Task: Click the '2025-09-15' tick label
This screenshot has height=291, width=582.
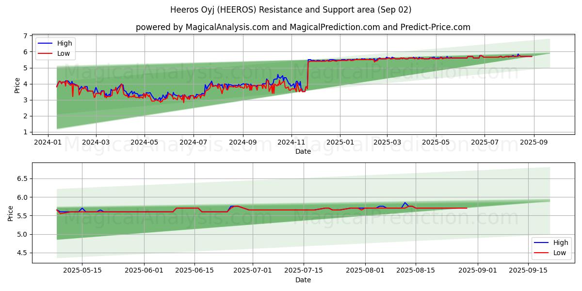Action: point(528,270)
